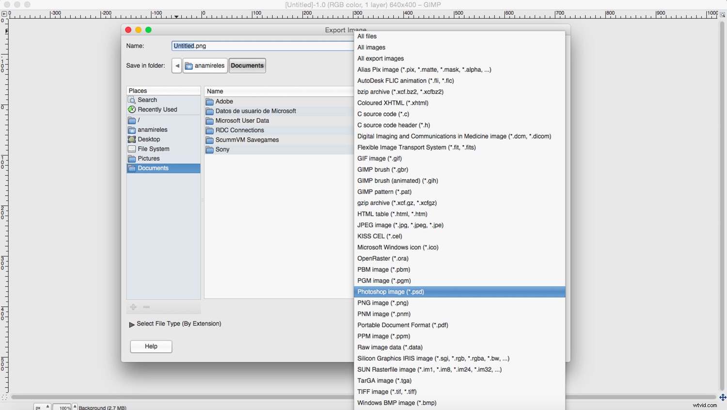Click the File System drive icon
Viewport: 727px width, 410px height.
tap(132, 149)
